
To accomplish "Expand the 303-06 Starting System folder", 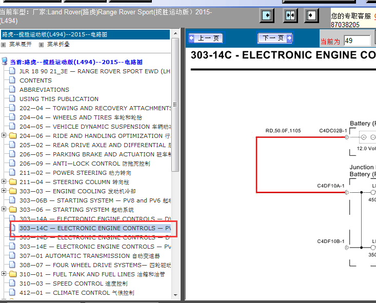I will point(4,209).
